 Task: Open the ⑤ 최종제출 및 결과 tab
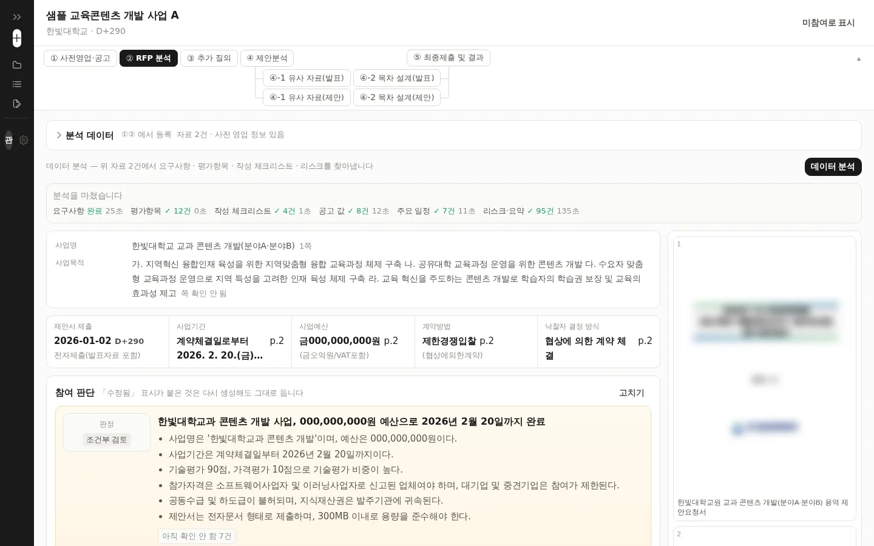(449, 58)
